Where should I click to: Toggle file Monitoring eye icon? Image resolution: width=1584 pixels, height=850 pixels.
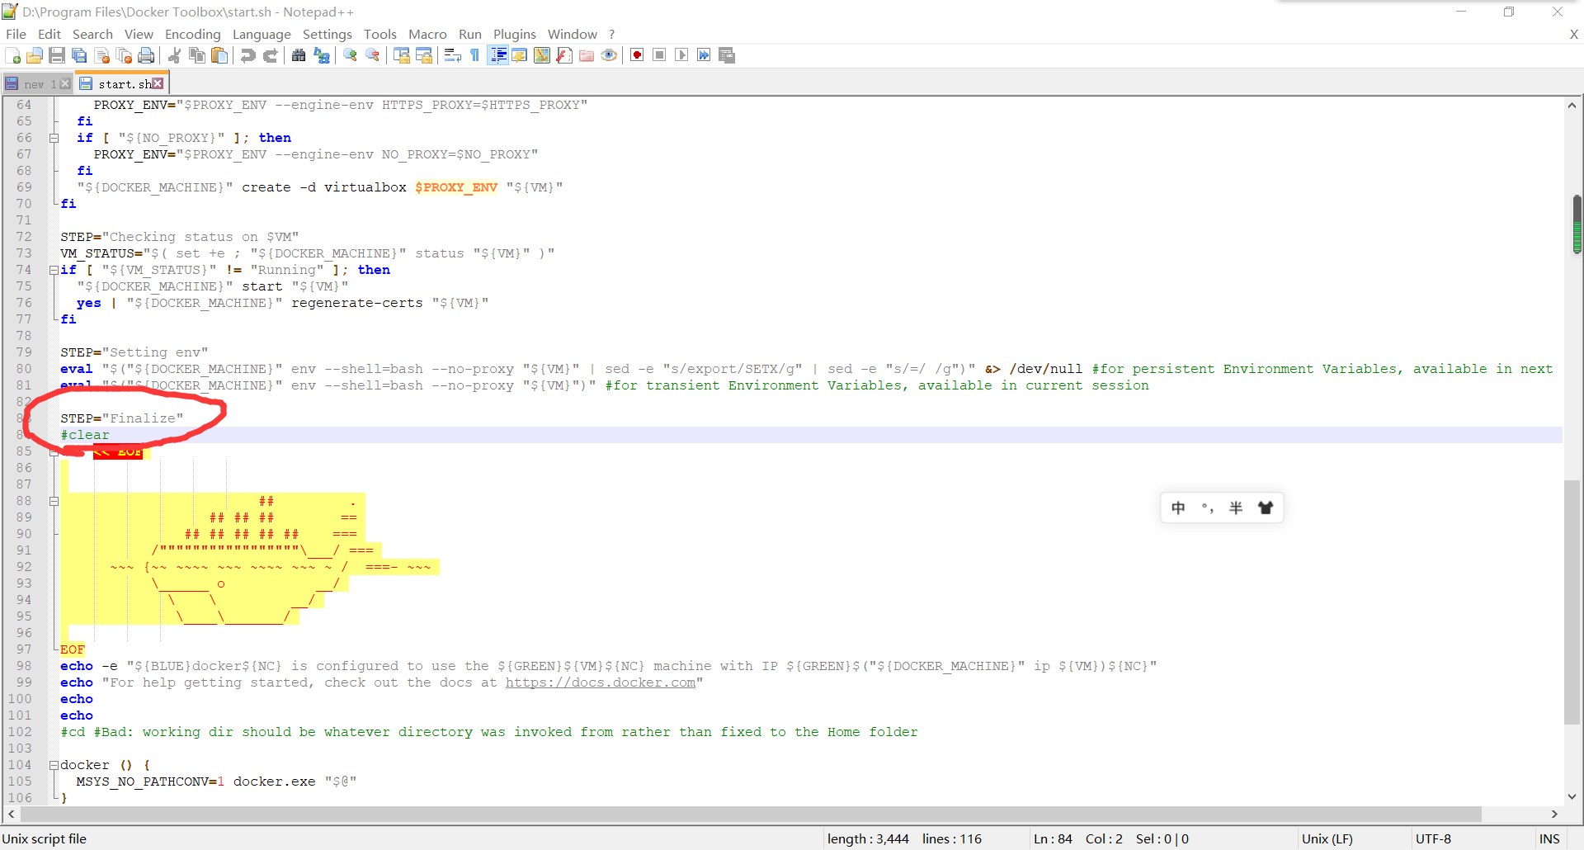609,55
